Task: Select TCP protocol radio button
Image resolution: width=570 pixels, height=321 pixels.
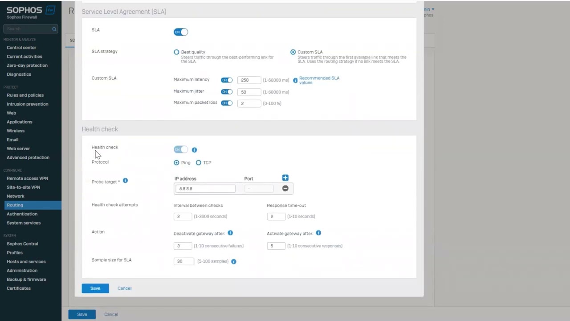Action: point(199,163)
